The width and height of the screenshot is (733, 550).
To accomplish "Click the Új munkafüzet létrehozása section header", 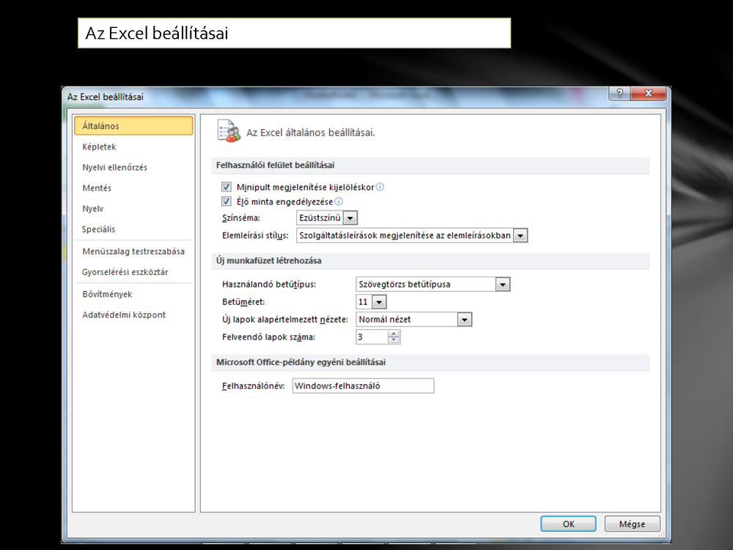I will tap(430, 260).
